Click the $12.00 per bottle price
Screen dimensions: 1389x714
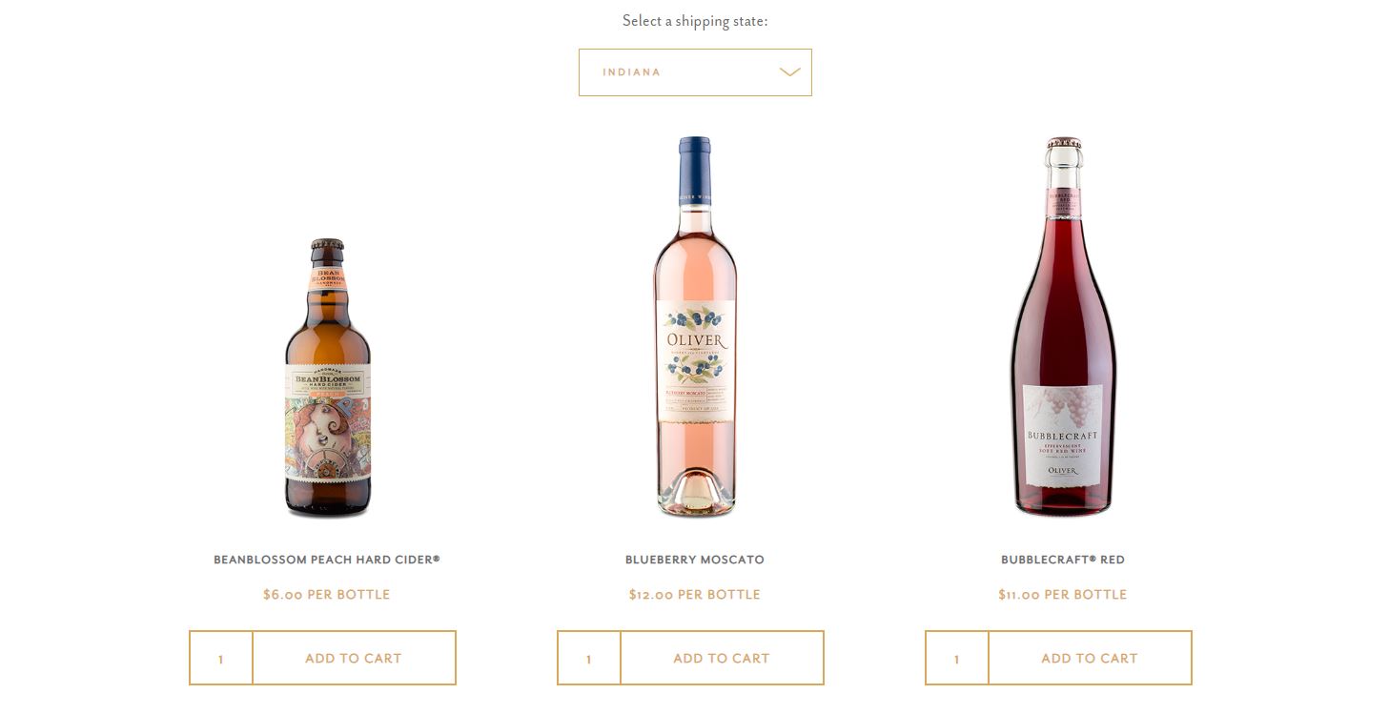695,595
